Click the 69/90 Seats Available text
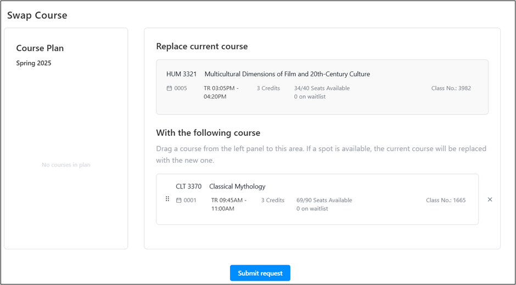The width and height of the screenshot is (516, 285). pos(324,201)
